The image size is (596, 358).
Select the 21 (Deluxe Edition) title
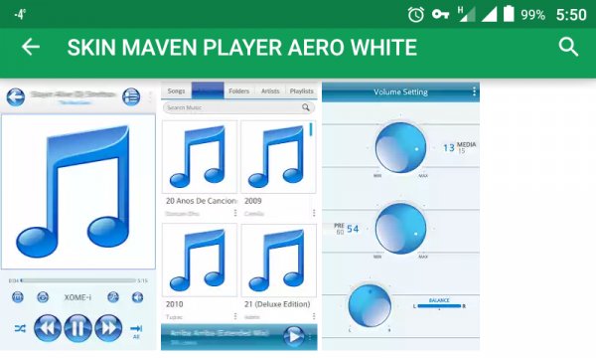pos(277,304)
